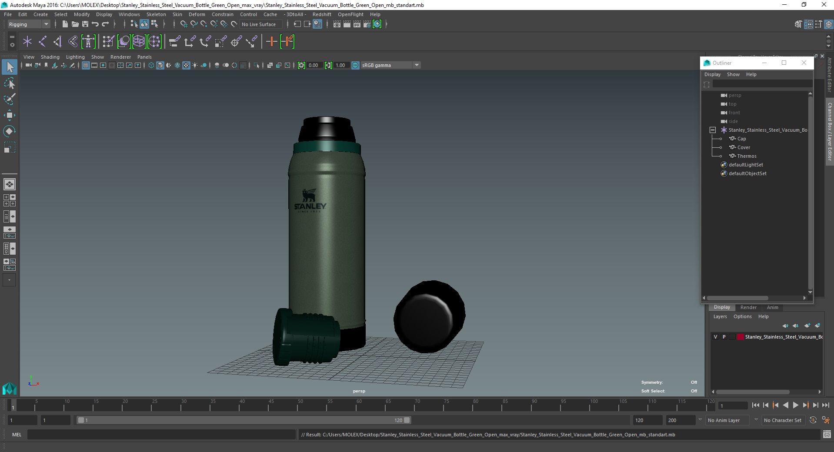Screen dimensions: 834x452
Task: Click the IK Handle shelf icon
Action: (x=57, y=42)
